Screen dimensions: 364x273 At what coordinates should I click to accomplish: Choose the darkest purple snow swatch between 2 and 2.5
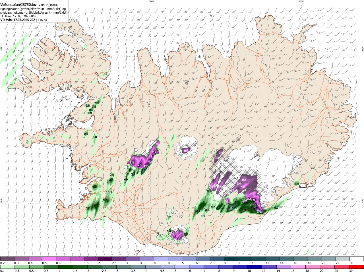[x=105, y=259]
